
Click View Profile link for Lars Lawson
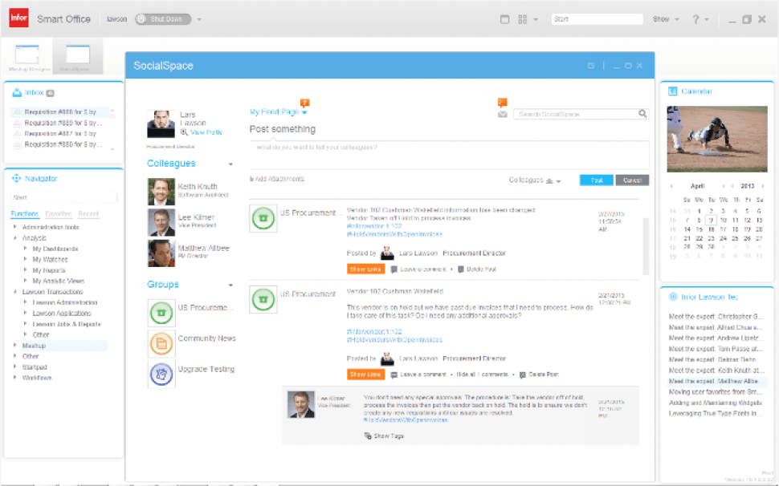(x=206, y=132)
